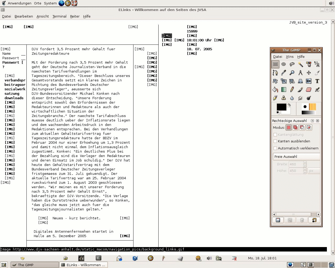Activate the Ink tool
The height and width of the screenshot is (268, 335).
(275, 98)
